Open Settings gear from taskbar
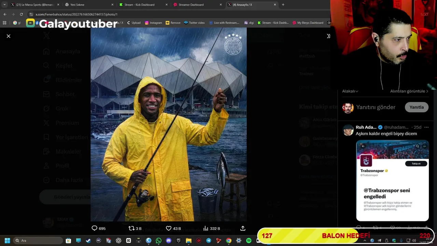437x246 pixels. tap(239, 241)
